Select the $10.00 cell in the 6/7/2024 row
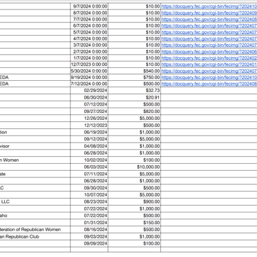257x257 pixels. tap(134, 25)
